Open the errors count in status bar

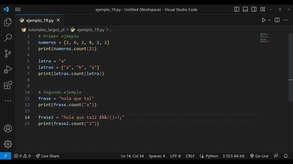[x=18, y=156]
